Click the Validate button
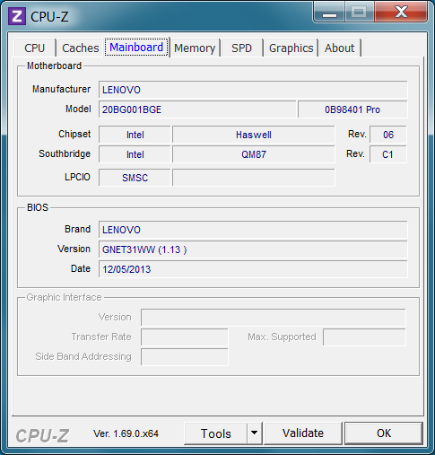Image resolution: width=435 pixels, height=455 pixels. (303, 433)
